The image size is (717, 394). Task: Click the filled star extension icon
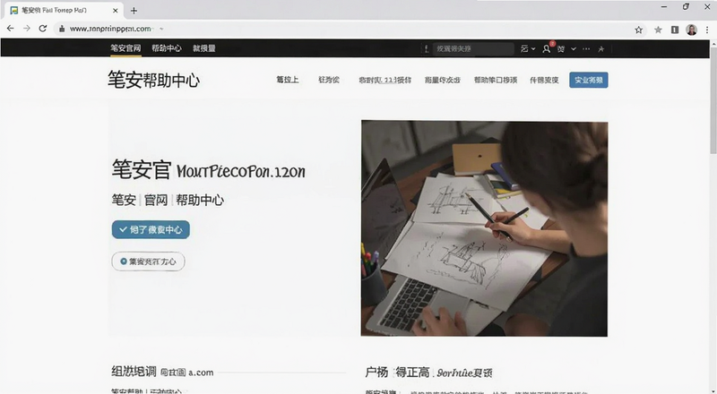[658, 30]
